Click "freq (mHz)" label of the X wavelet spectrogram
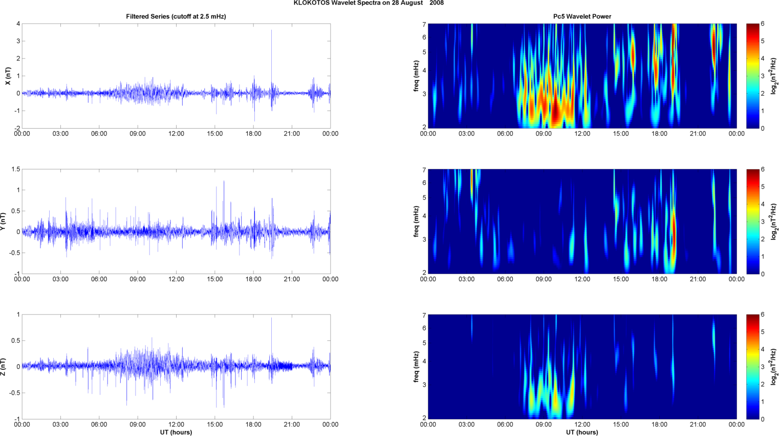779x436 pixels. pyautogui.click(x=417, y=76)
